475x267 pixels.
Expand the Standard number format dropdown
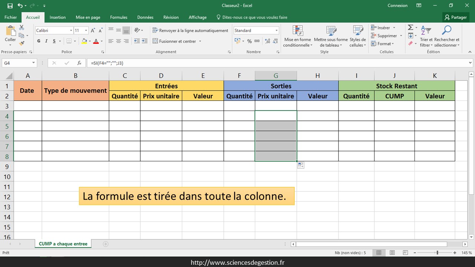pyautogui.click(x=276, y=30)
